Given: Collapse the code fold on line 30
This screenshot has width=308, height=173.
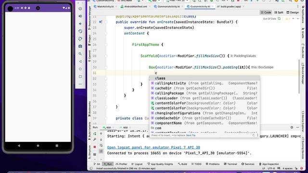Looking at the screenshot, I should pos(106,67).
